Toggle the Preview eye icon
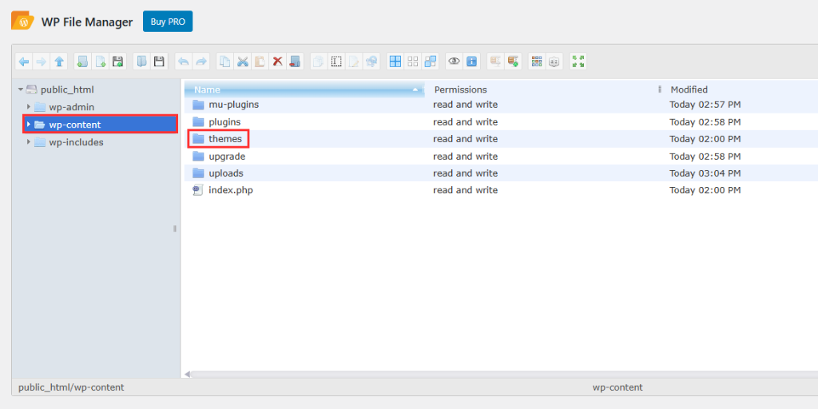This screenshot has width=818, height=409. pos(455,62)
